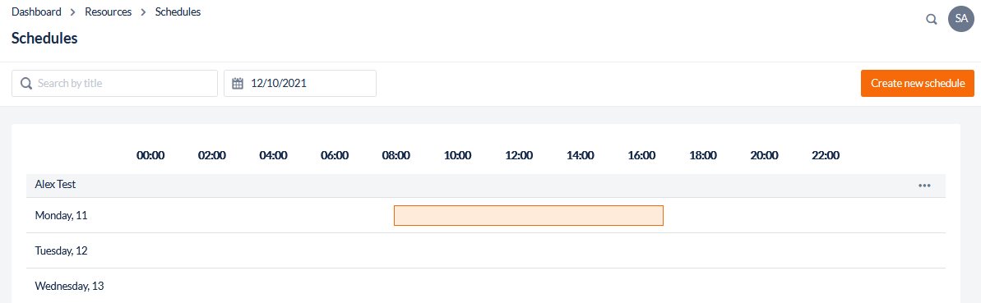Open the 12/10/2021 date picker
This screenshot has width=981, height=303.
coord(300,83)
